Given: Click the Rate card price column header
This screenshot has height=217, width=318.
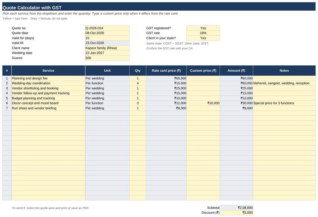Looking at the screenshot, I should pyautogui.click(x=166, y=70).
